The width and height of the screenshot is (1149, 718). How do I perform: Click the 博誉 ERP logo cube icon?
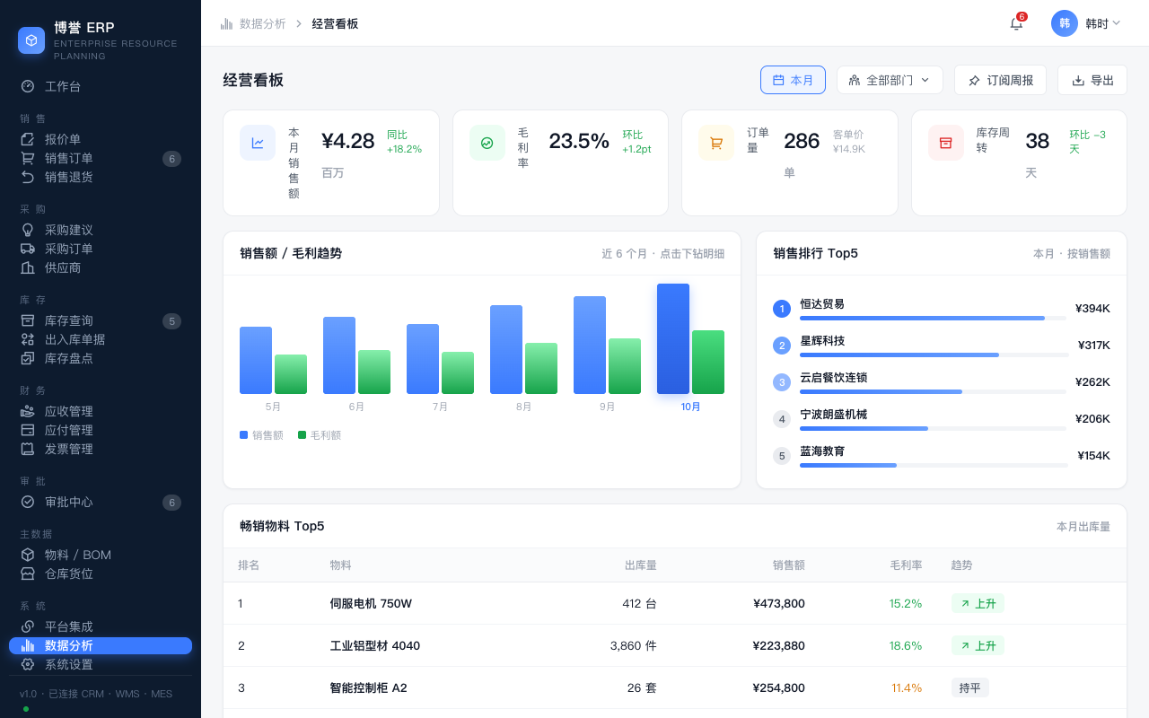pyautogui.click(x=31, y=40)
